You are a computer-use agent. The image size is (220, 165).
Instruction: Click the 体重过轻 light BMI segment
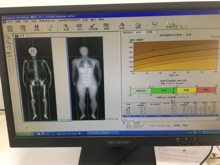click(x=141, y=91)
